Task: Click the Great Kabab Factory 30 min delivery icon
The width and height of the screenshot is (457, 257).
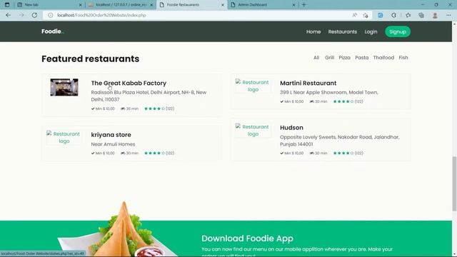Action: tap(123, 109)
